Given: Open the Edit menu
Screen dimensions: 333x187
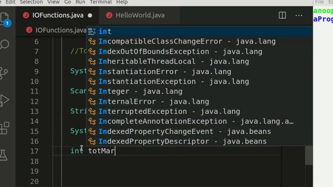Looking at the screenshot, I should pyautogui.click(x=10, y=2).
